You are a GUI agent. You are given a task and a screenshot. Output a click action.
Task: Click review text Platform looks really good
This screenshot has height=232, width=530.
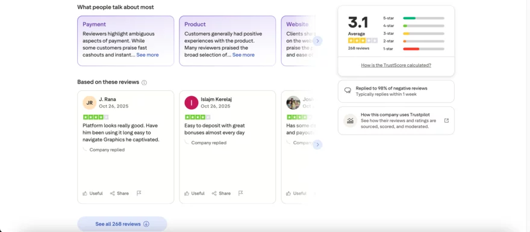pyautogui.click(x=121, y=132)
